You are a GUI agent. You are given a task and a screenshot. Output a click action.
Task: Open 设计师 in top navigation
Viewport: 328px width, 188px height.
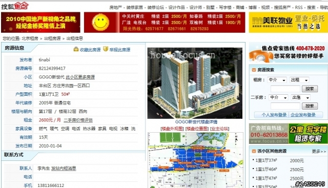(196, 8)
